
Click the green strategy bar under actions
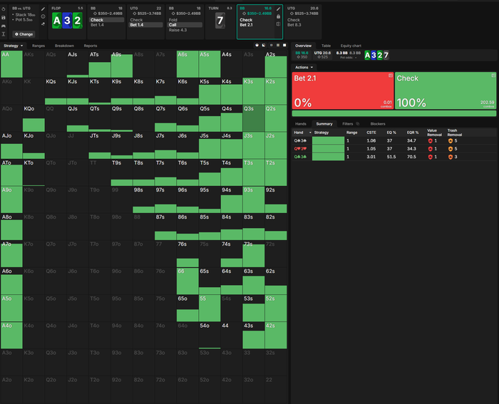[394, 113]
